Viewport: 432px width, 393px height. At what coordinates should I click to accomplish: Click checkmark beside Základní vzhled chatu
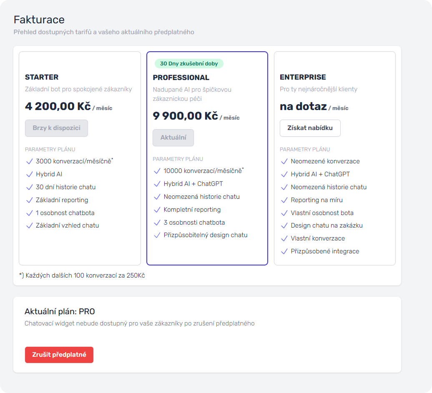pyautogui.click(x=29, y=225)
